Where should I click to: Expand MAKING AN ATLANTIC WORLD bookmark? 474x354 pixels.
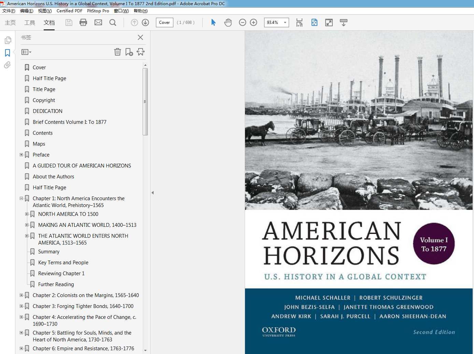coord(27,225)
